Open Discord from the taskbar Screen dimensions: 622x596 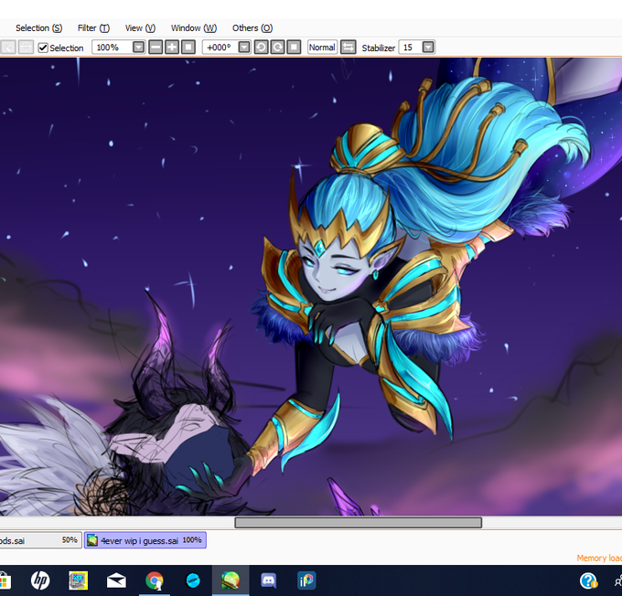[x=269, y=581]
